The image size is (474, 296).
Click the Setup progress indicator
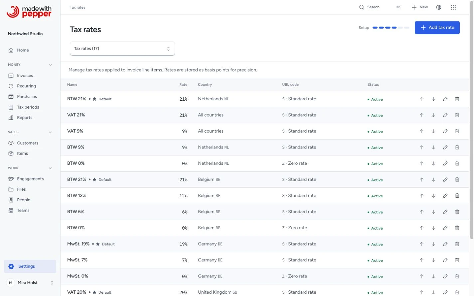(384, 28)
